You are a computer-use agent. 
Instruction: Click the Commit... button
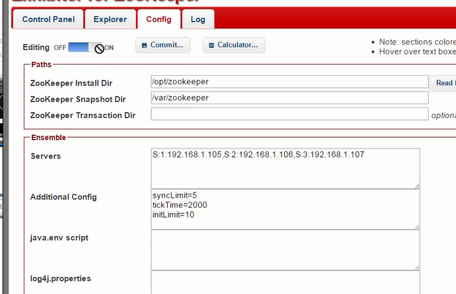pyautogui.click(x=163, y=45)
